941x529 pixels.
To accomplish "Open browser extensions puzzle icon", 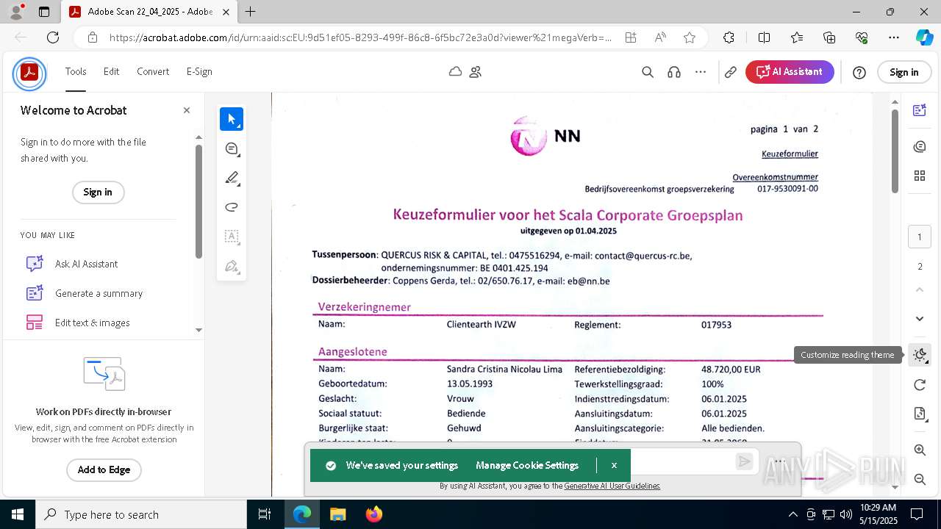I will click(729, 37).
